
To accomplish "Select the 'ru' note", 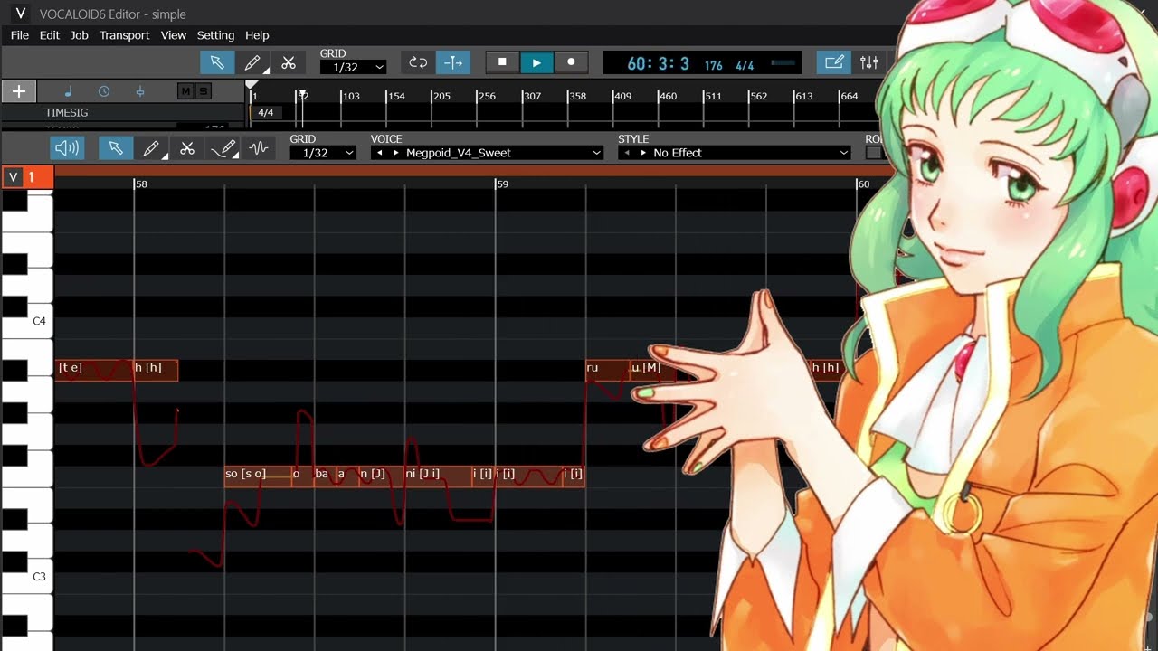I will tap(607, 370).
